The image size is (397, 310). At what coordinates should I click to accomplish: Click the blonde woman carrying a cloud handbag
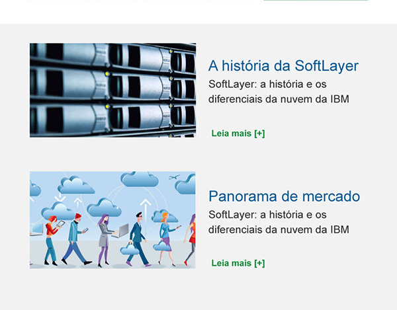(166, 239)
